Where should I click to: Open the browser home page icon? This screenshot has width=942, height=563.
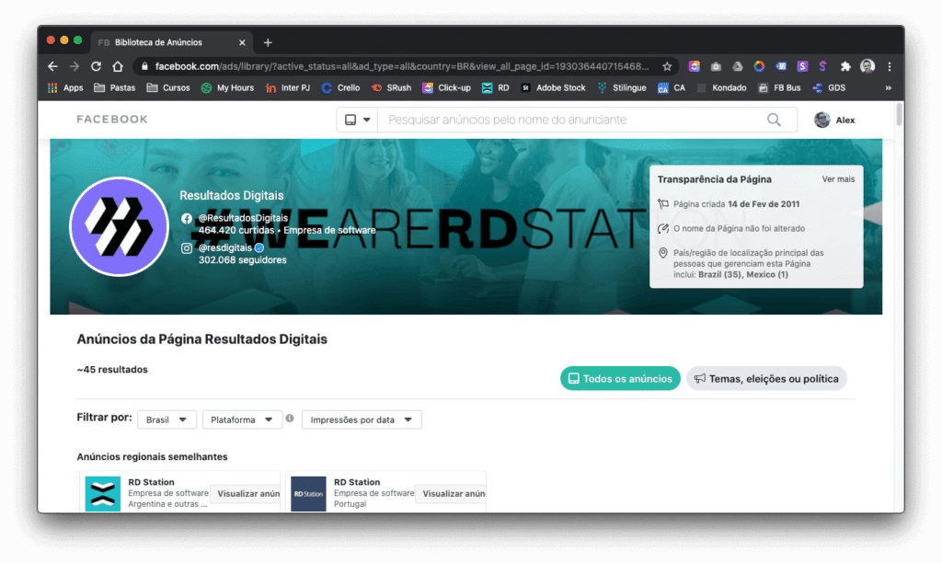pyautogui.click(x=118, y=66)
